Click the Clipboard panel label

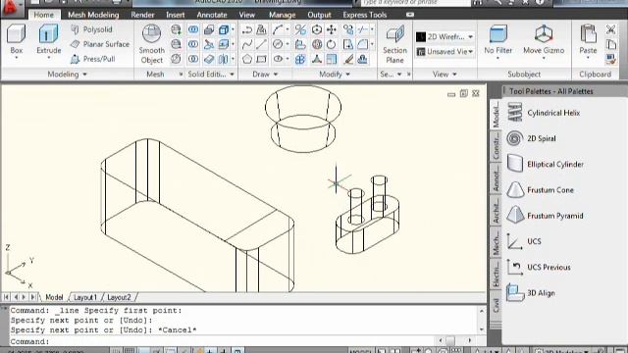point(596,75)
